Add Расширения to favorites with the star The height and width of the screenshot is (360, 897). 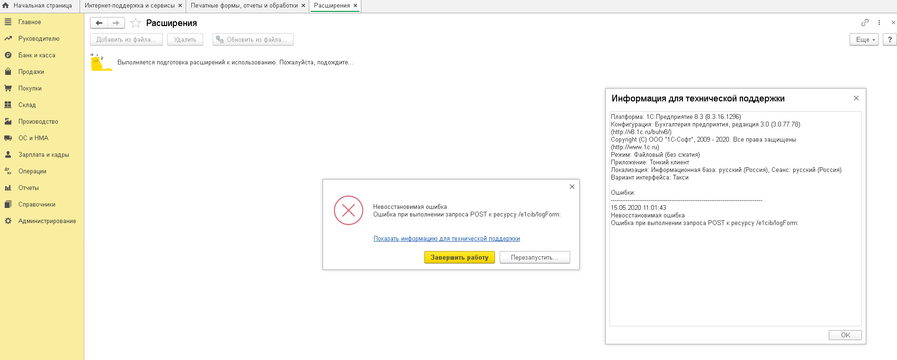tap(135, 23)
